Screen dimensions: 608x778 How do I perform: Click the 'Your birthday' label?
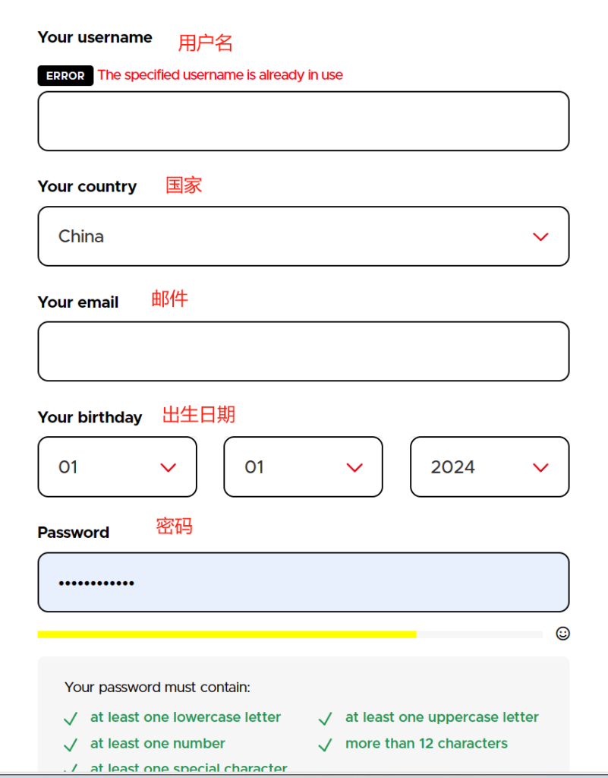point(90,417)
